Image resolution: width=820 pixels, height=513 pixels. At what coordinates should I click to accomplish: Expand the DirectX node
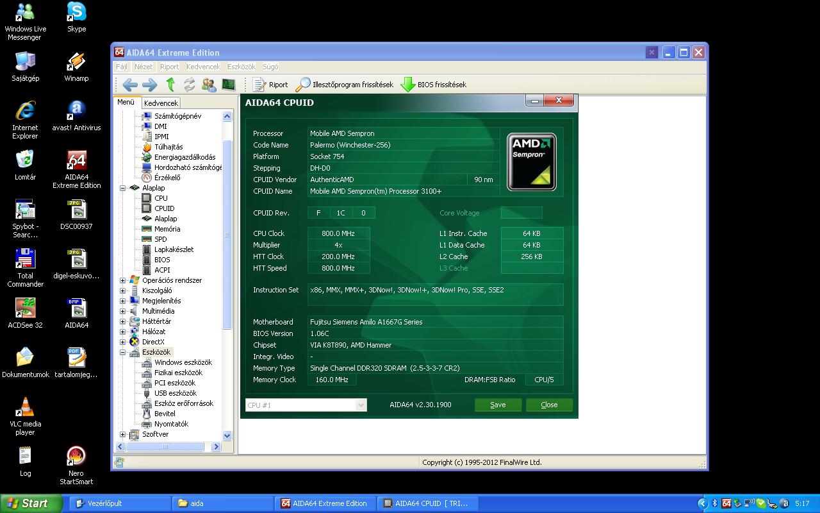(x=123, y=342)
